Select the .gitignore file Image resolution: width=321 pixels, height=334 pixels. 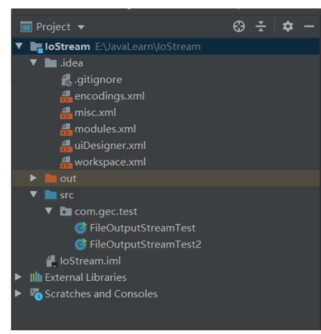click(100, 80)
